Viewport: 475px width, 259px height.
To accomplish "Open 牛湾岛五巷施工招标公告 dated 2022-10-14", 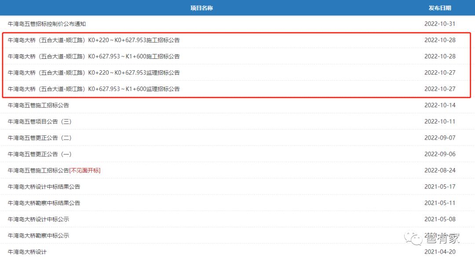I will [x=38, y=105].
